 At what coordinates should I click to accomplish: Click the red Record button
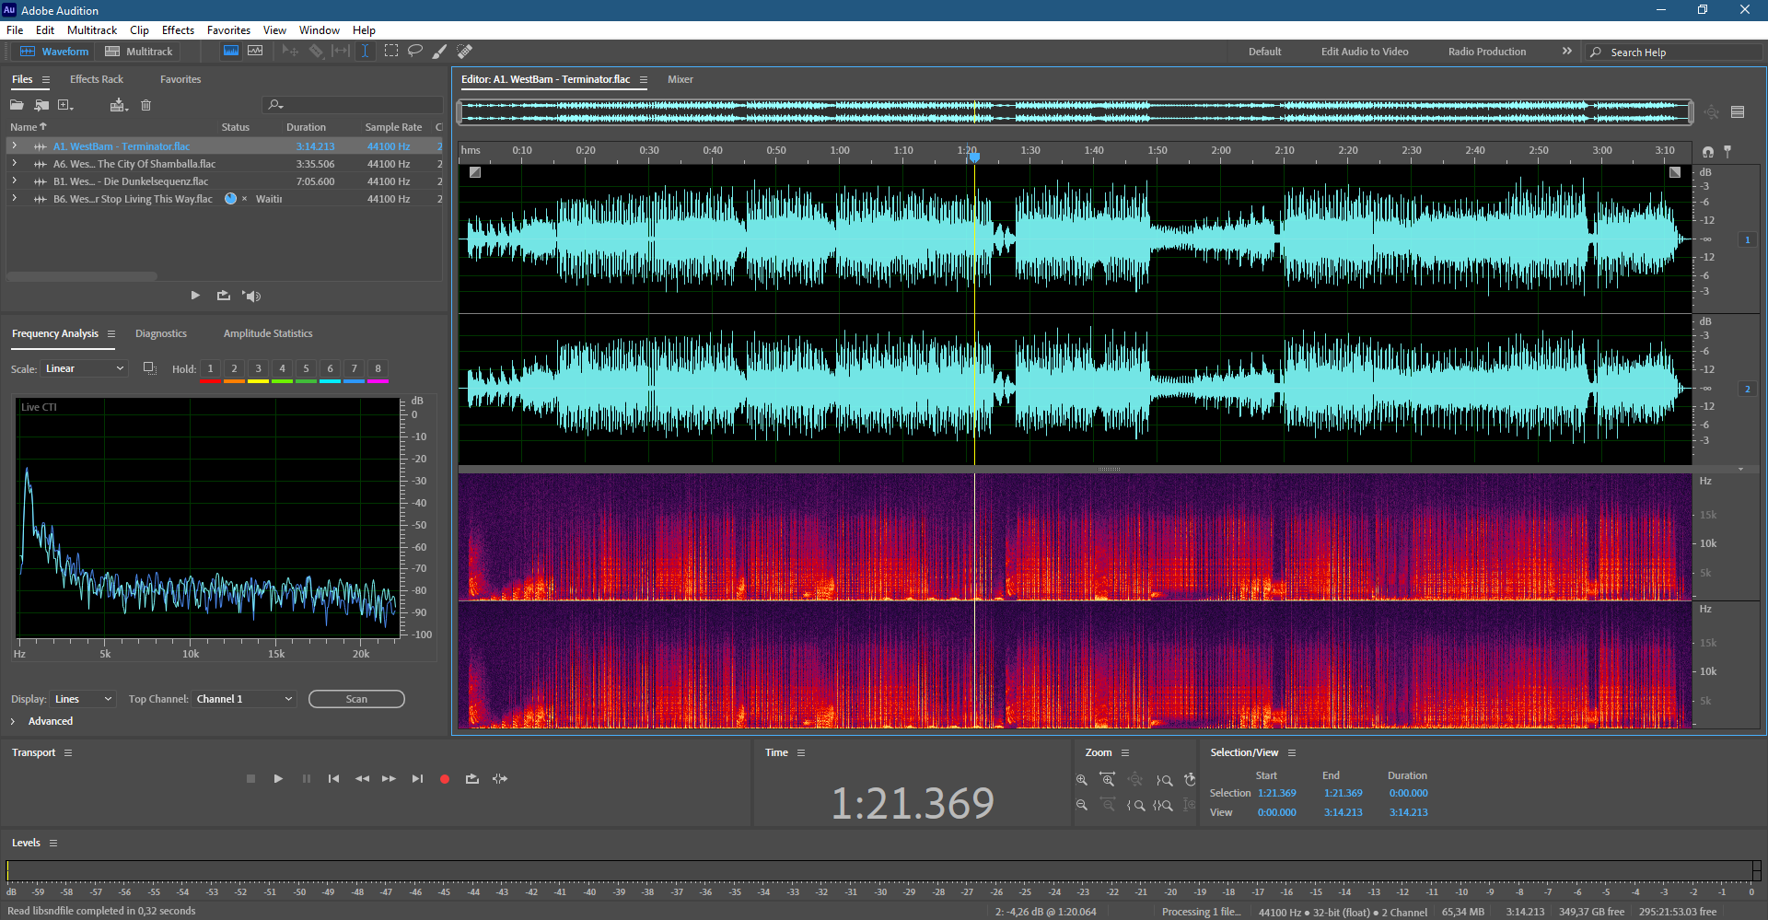[445, 779]
